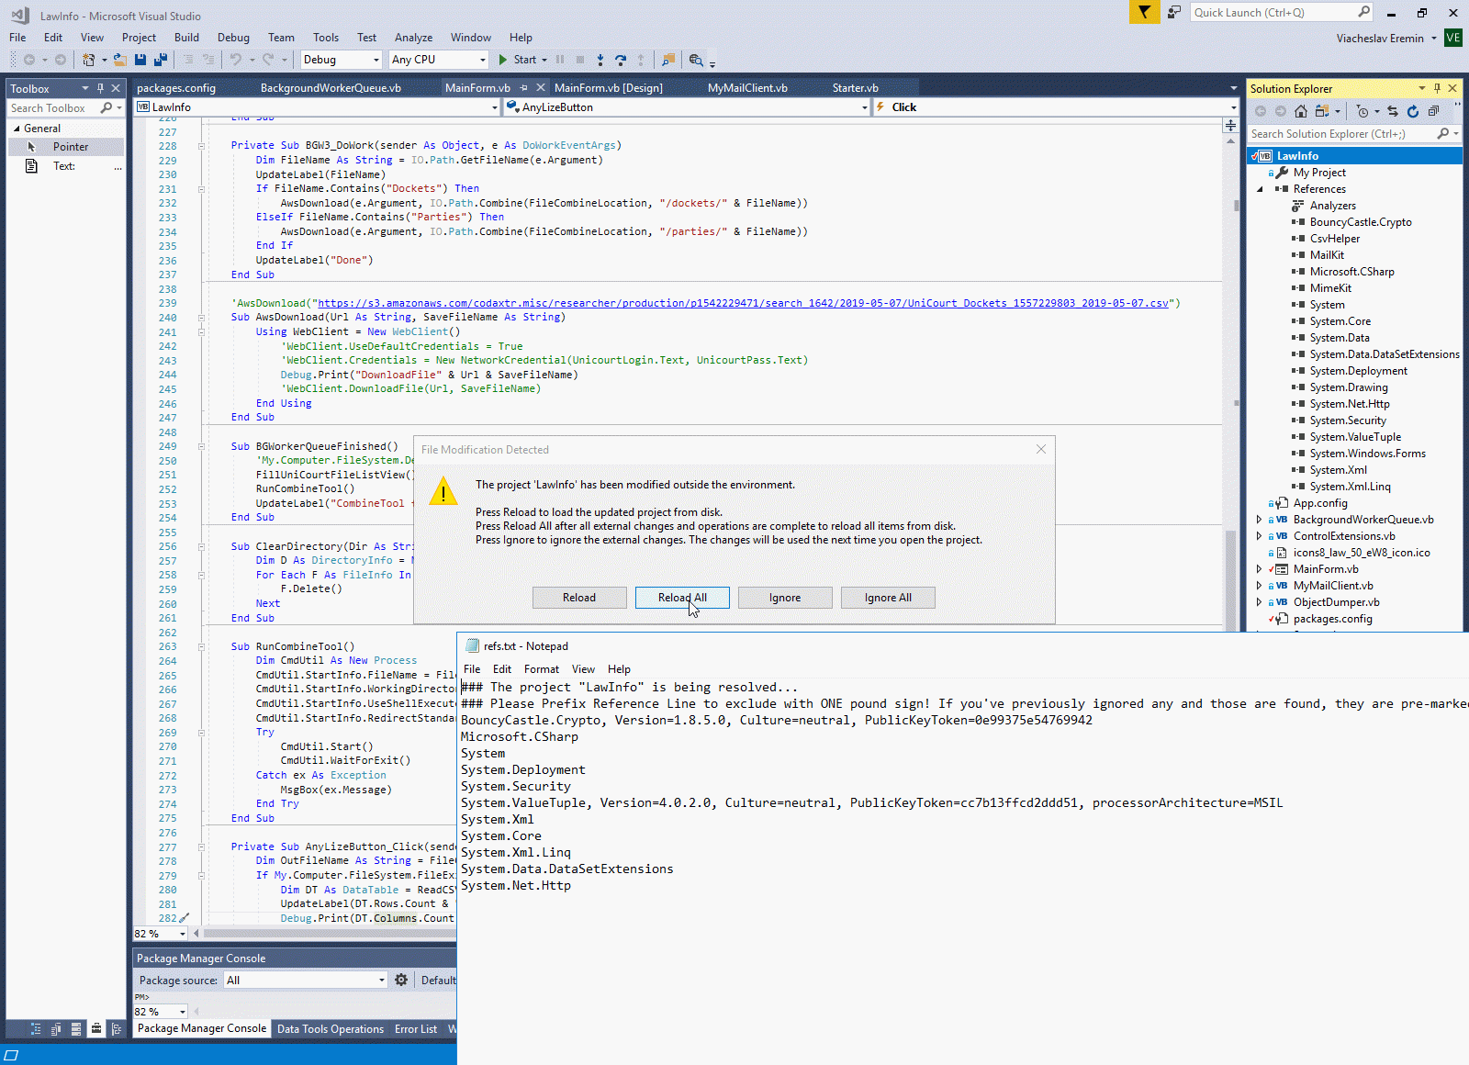Click the Step Over debug icon

[x=621, y=60]
